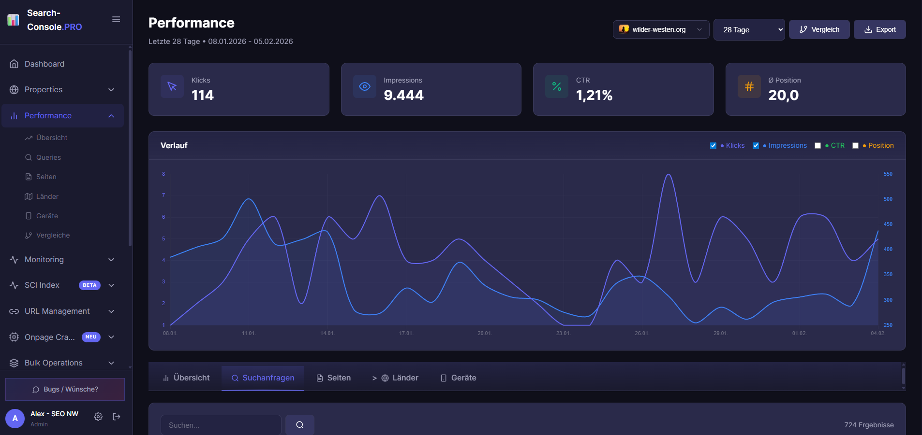
Task: Open user settings gear icon
Action: click(98, 417)
